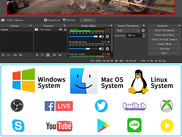Click the OBS Studio logo

(17, 106)
